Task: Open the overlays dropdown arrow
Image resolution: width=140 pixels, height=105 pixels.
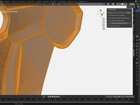Action: click(x=115, y=4)
